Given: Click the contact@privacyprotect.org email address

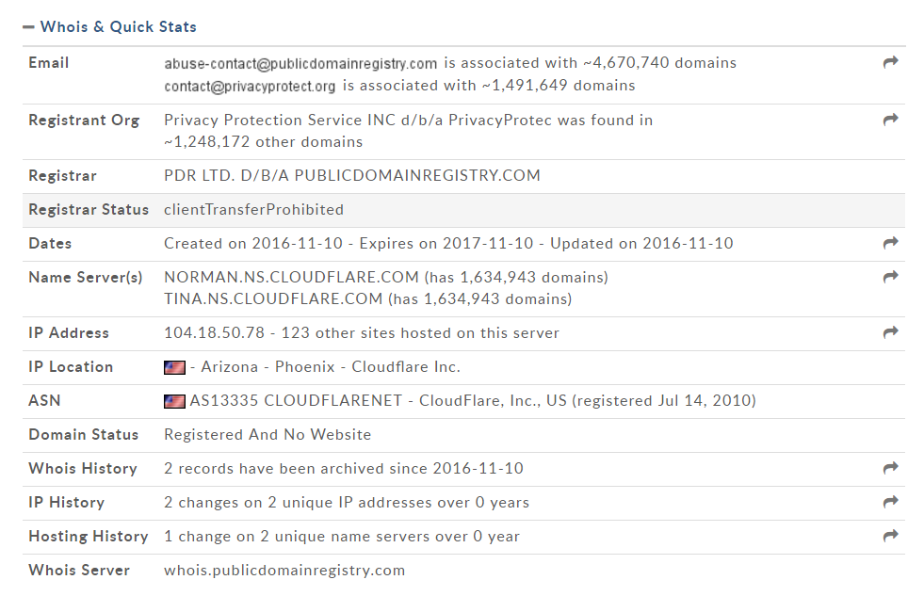Looking at the screenshot, I should click(250, 87).
